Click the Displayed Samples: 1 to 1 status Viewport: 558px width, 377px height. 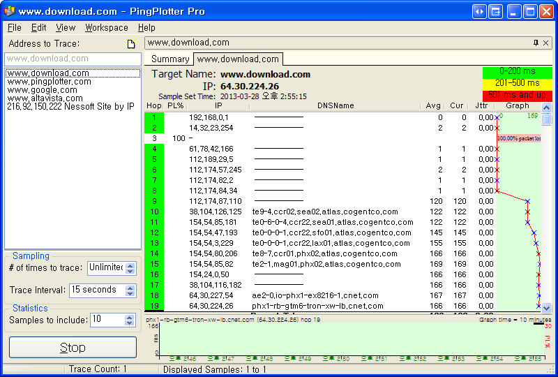point(215,369)
